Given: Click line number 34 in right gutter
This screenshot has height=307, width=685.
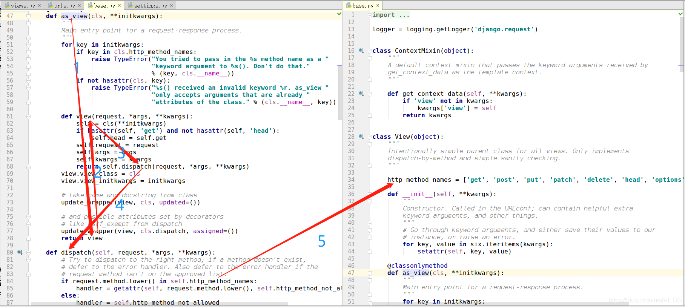Looking at the screenshot, I should click(x=351, y=180).
